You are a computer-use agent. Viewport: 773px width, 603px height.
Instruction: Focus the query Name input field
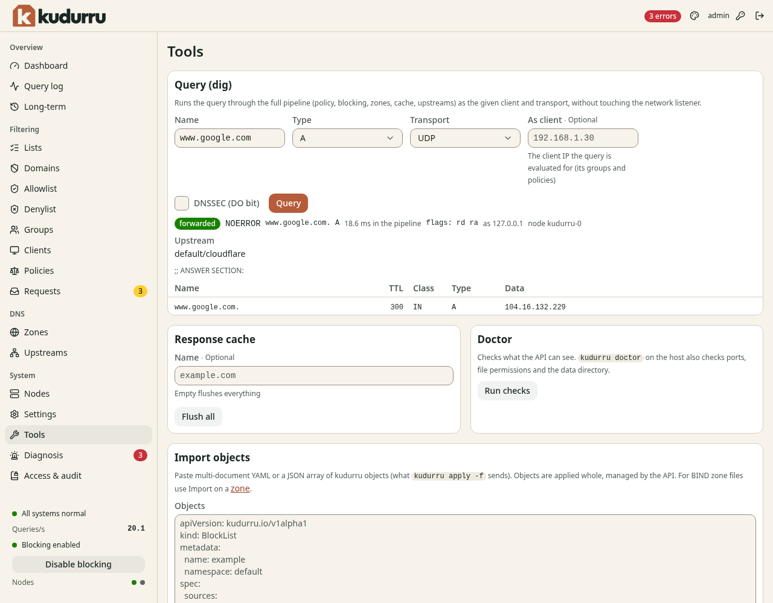[x=229, y=138]
